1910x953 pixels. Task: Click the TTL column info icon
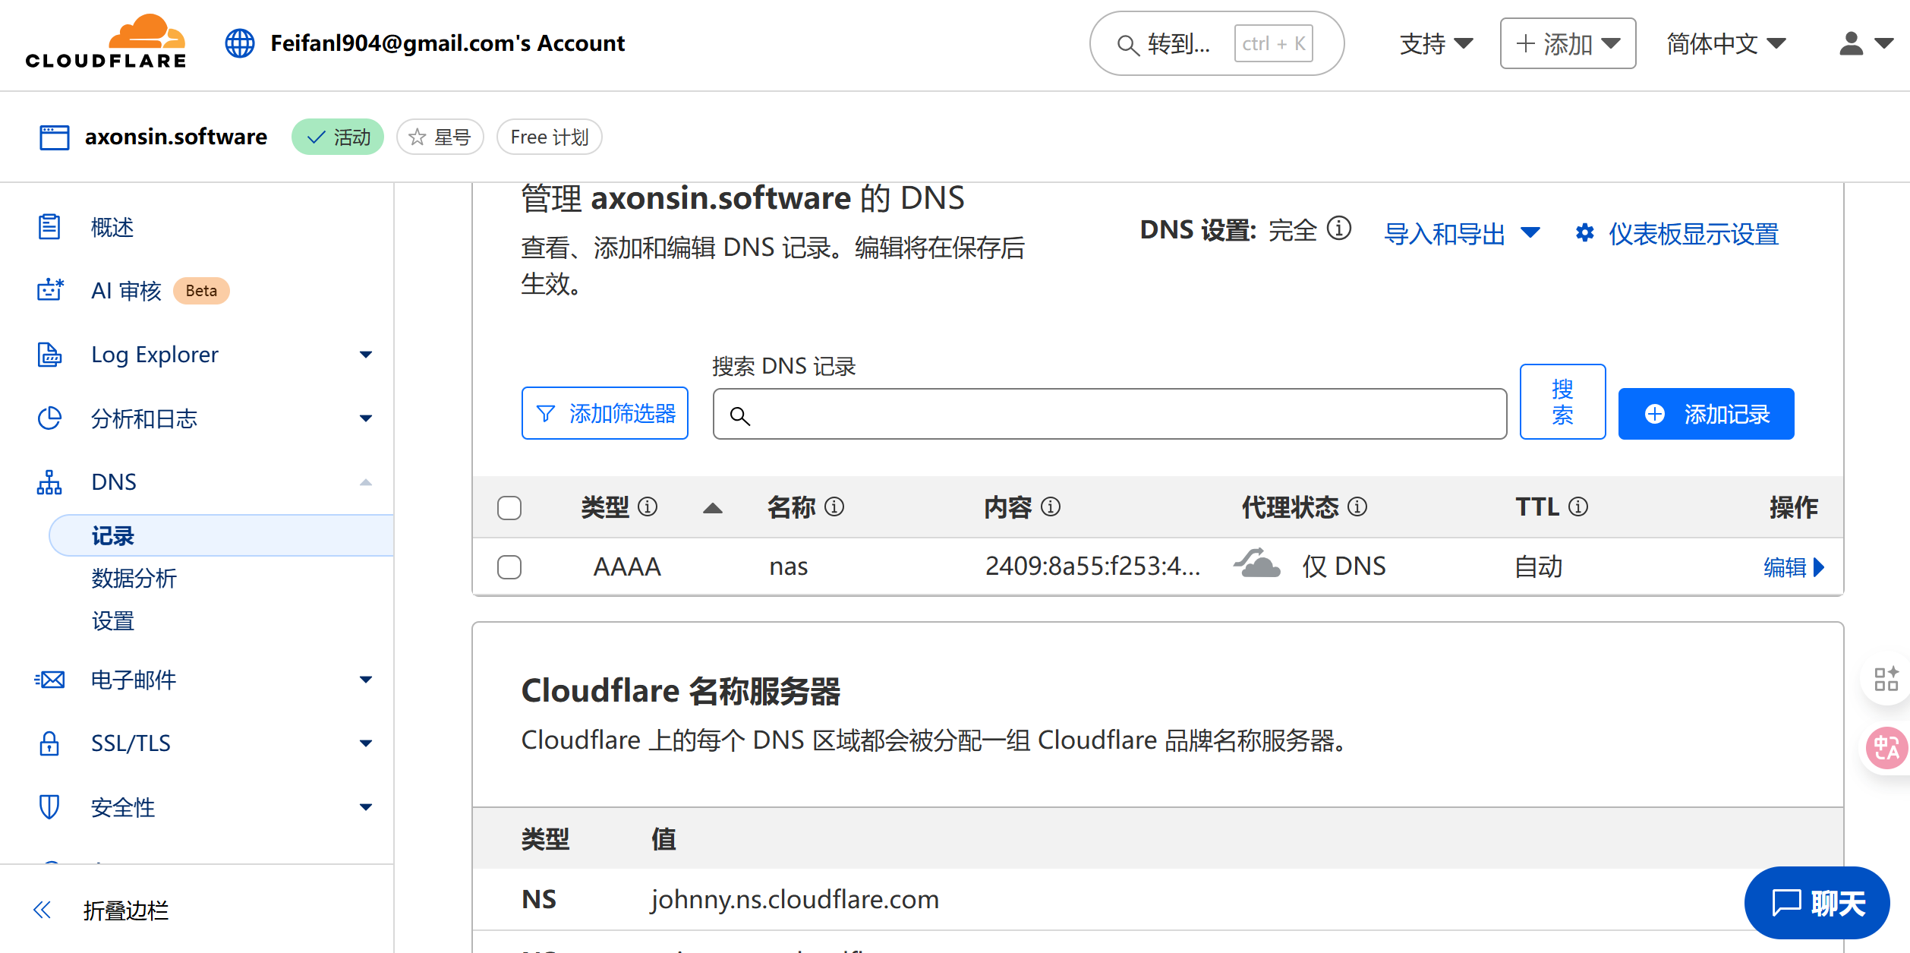(1578, 506)
